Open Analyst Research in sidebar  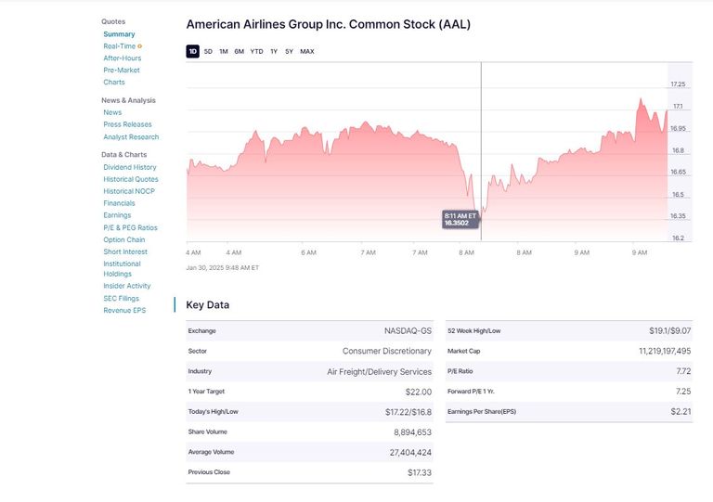(131, 136)
